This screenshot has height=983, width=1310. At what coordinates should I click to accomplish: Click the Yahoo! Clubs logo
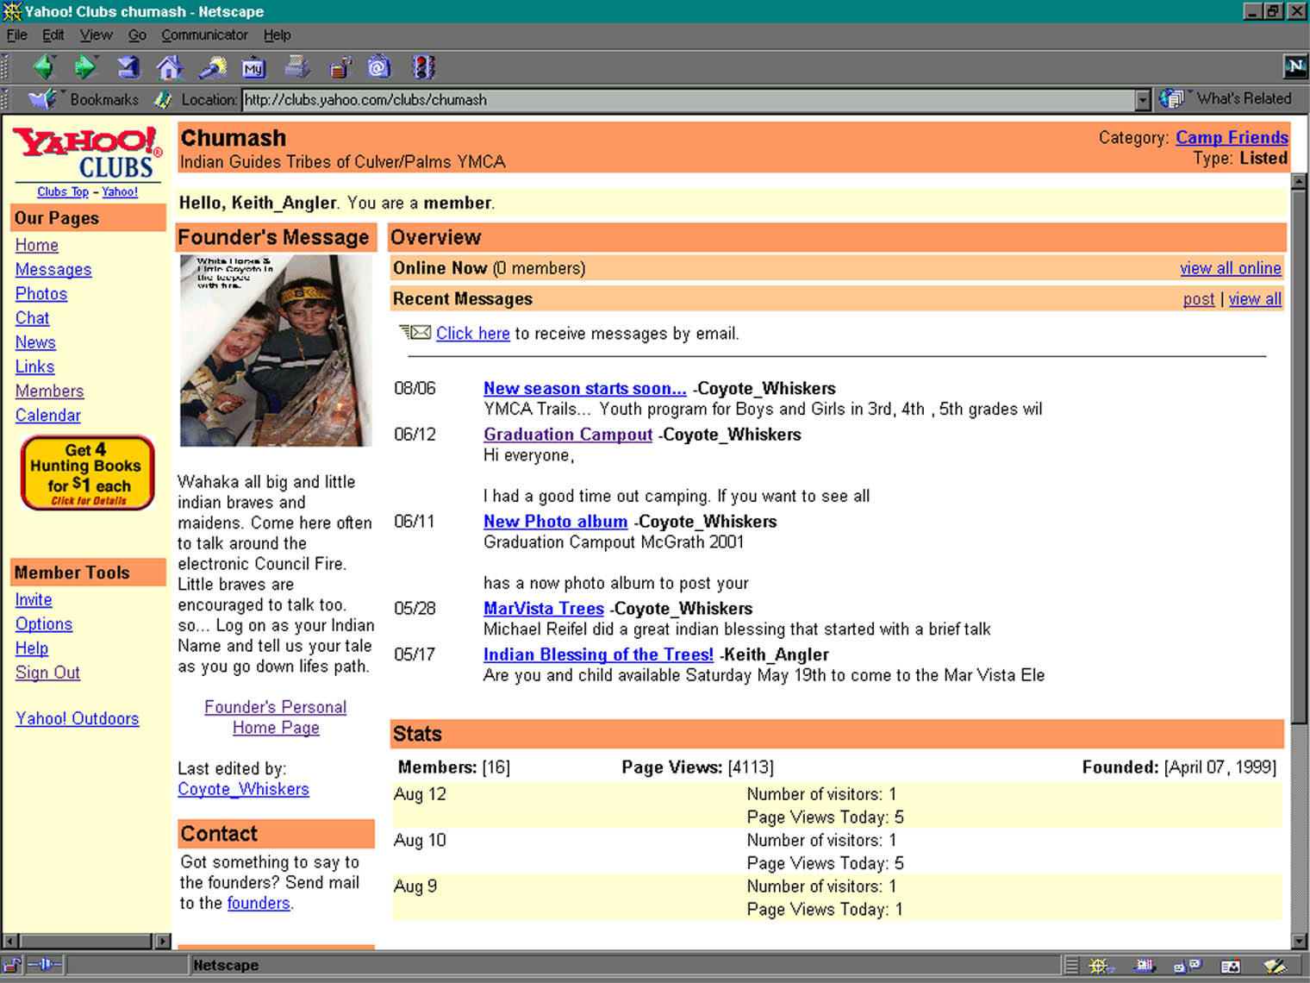[x=88, y=153]
